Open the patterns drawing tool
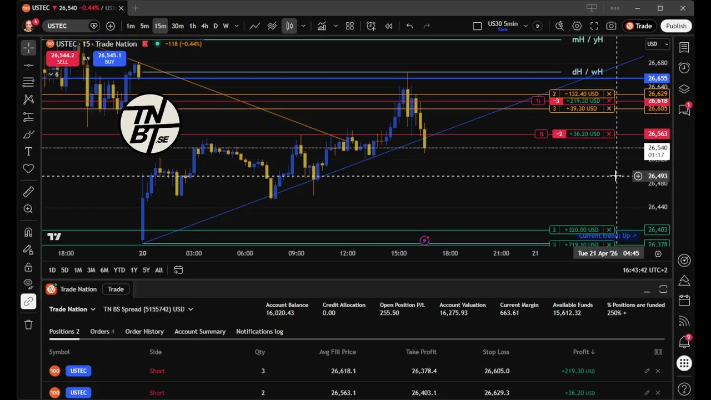The image size is (711, 400). (28, 99)
